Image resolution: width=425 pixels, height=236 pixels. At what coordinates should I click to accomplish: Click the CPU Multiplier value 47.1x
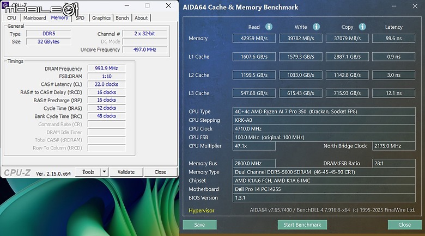(254, 146)
